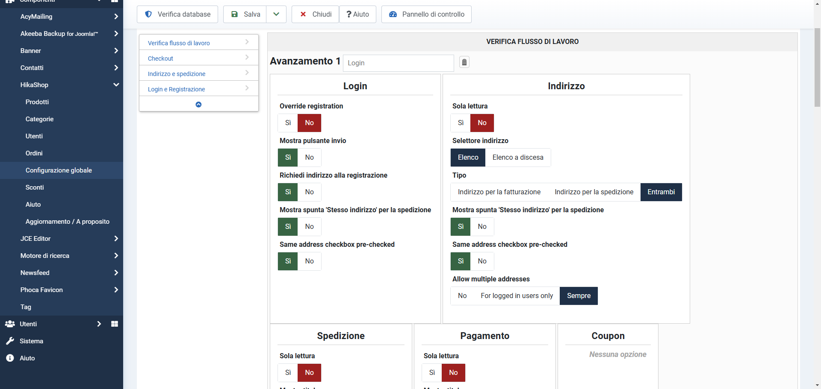This screenshot has width=821, height=389.
Task: Collapse the workflow menu with the up arrow icon
Action: point(198,105)
